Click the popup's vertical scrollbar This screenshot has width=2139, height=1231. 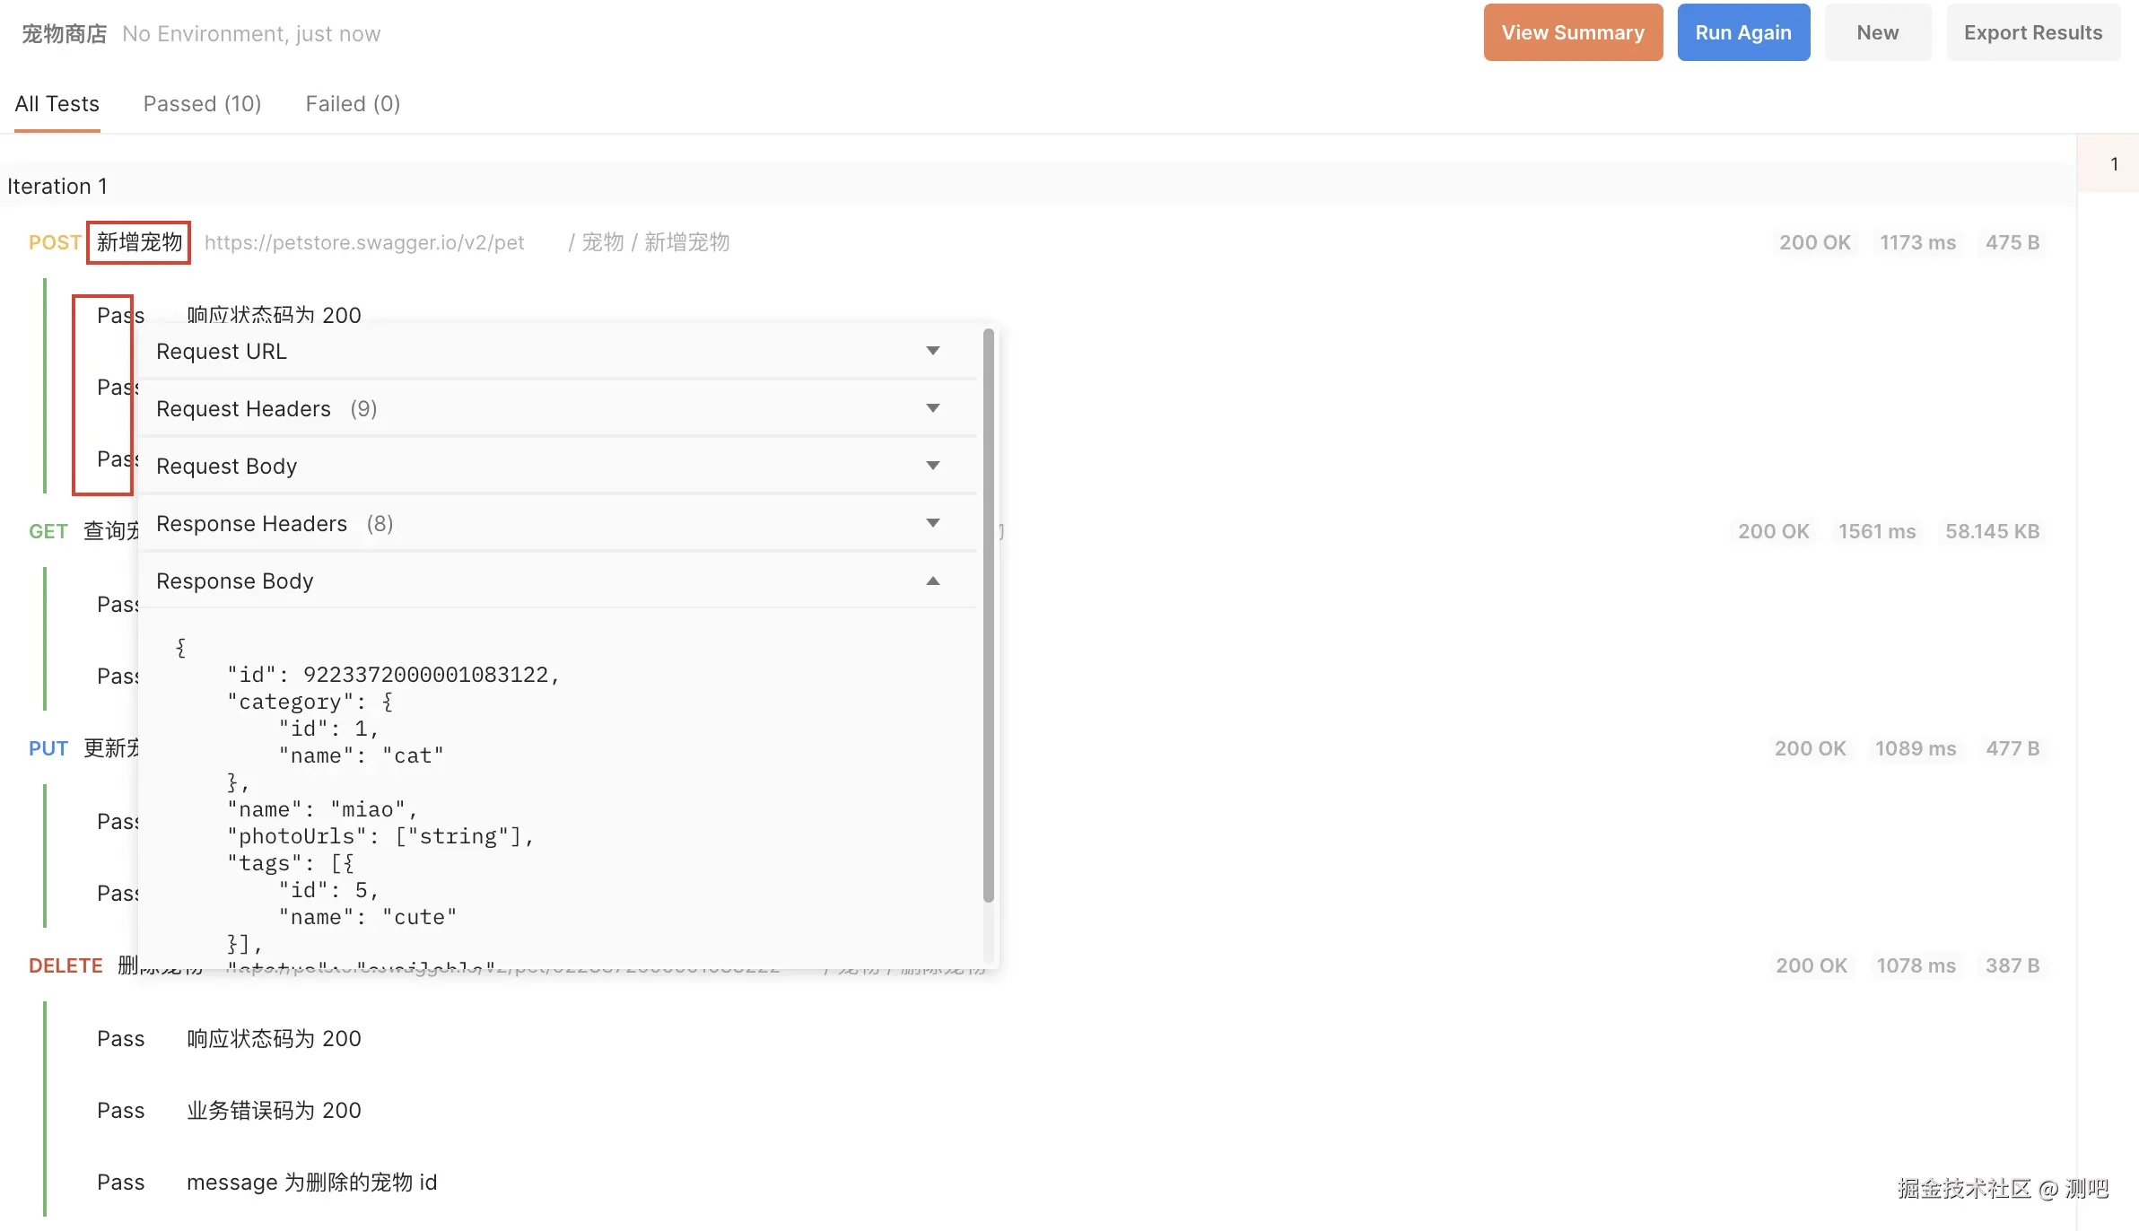[989, 615]
